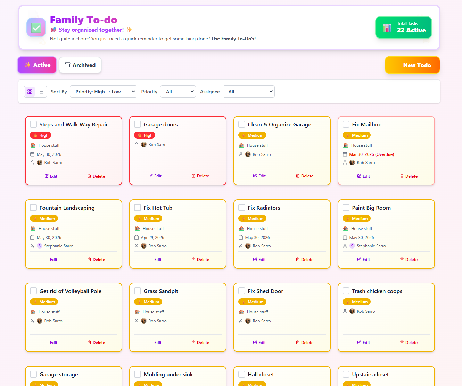The image size is (462, 386).
Task: Delete the Grass Sandpit task
Action: (x=200, y=343)
